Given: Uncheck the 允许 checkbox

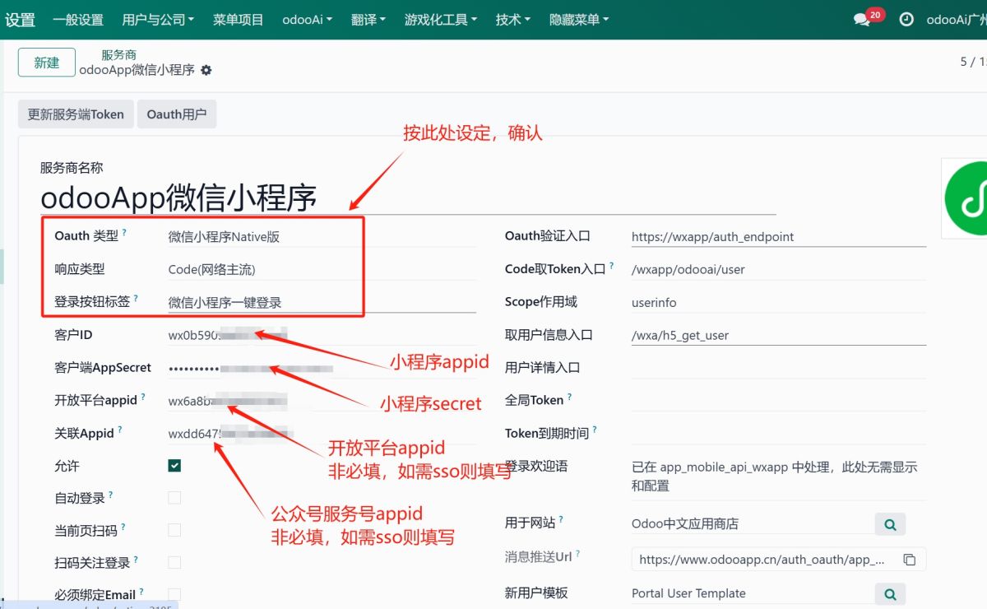Looking at the screenshot, I should (174, 466).
